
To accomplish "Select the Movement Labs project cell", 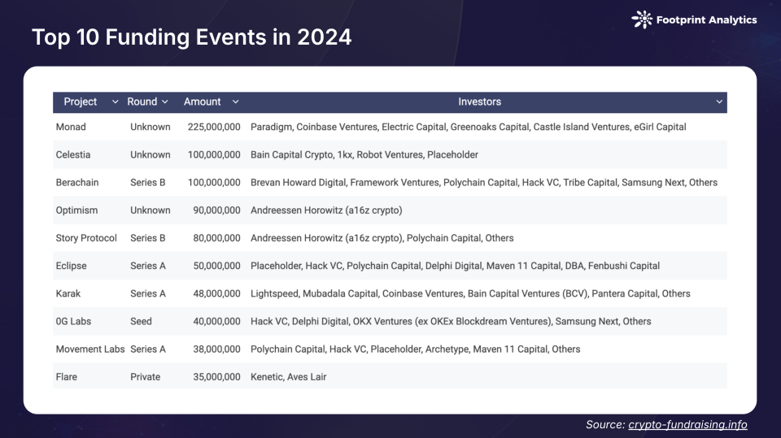I will click(90, 349).
